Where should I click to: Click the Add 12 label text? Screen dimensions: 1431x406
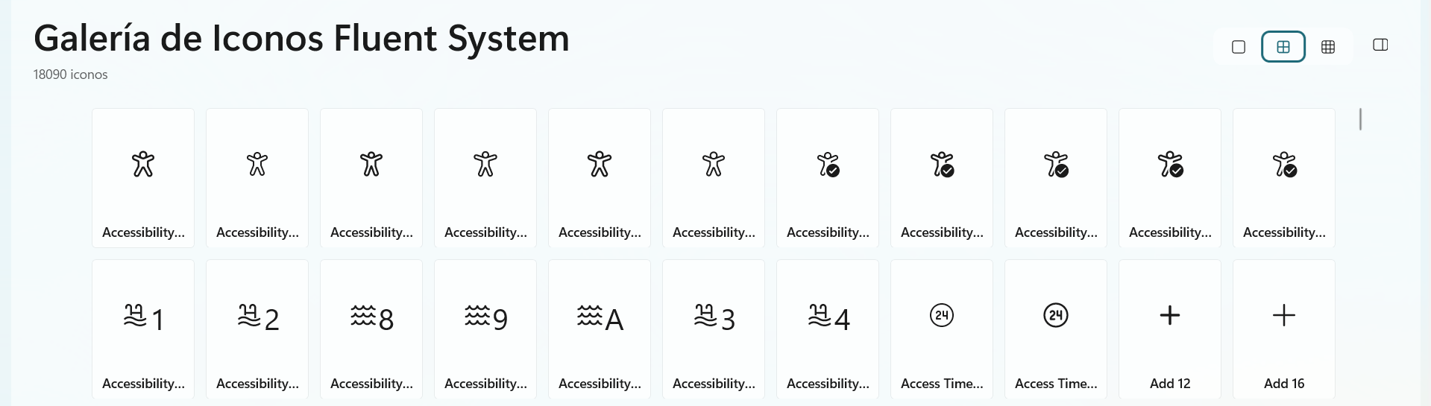pos(1170,384)
